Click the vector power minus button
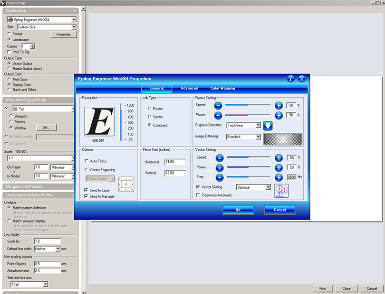385x294 pixels. point(220,168)
